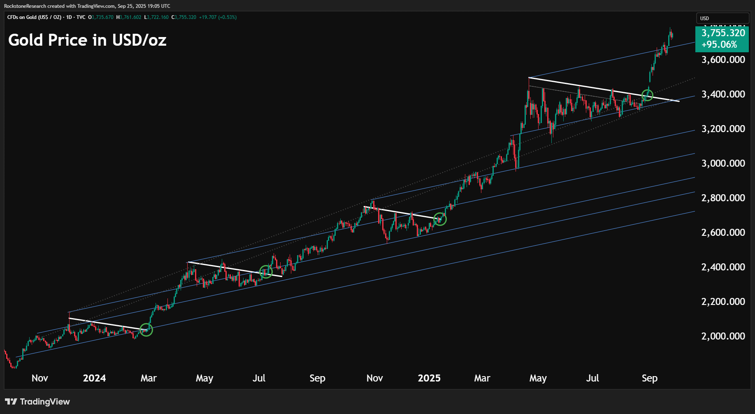Click the +19.707 (+0.53%) change value
Image resolution: width=755 pixels, height=414 pixels.
(x=218, y=17)
